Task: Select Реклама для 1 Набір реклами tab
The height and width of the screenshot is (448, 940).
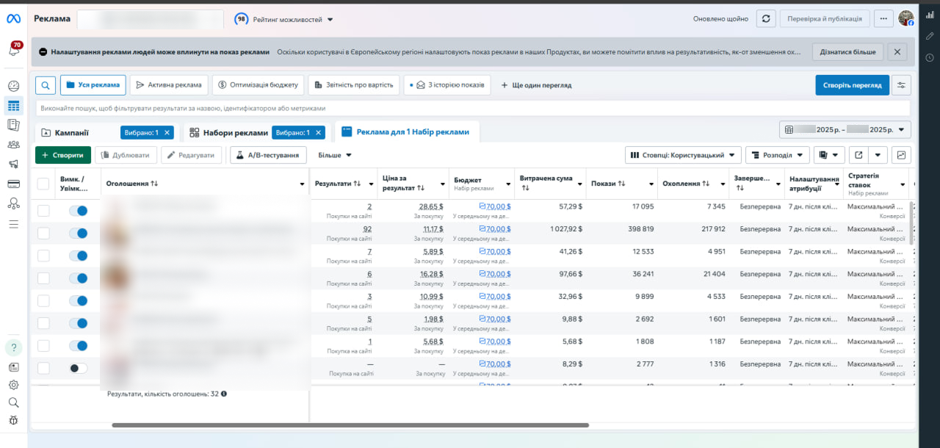Action: coord(406,132)
